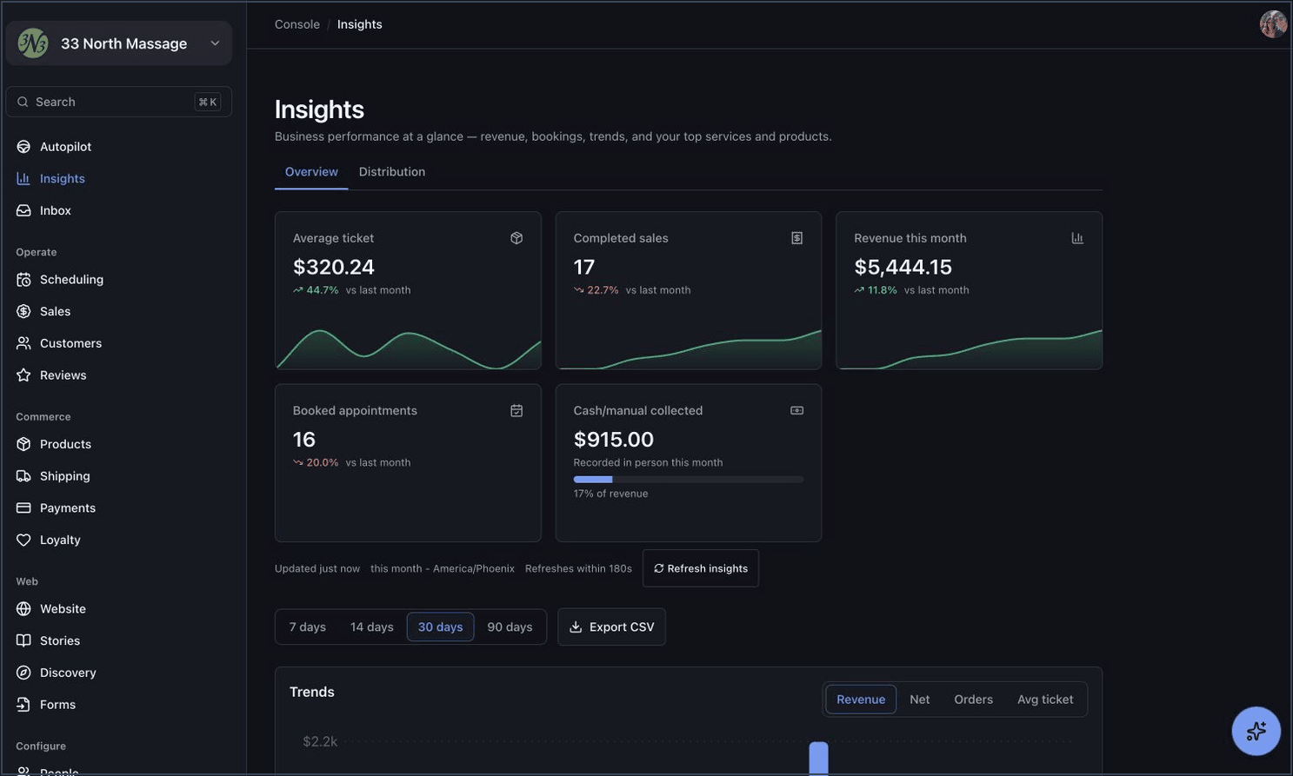The height and width of the screenshot is (776, 1293).
Task: Select the 90 days range
Action: [510, 627]
